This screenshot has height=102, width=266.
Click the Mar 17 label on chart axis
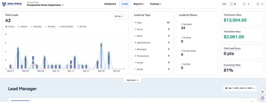71,71
